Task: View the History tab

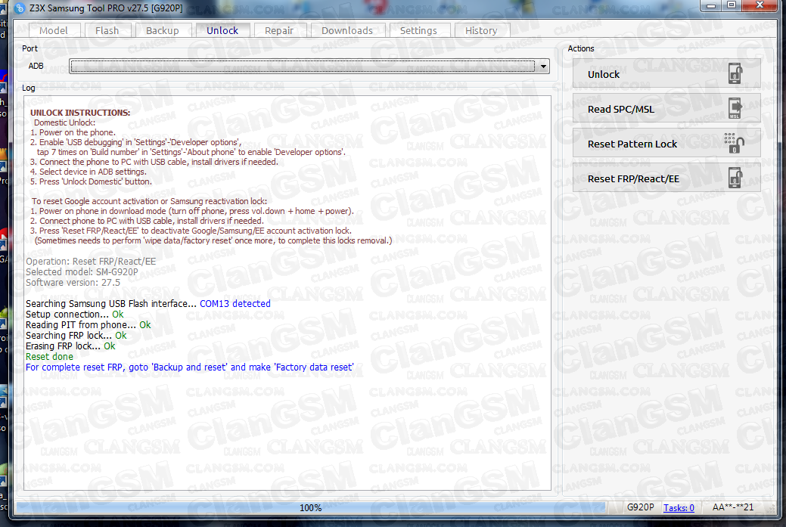Action: coord(481,30)
